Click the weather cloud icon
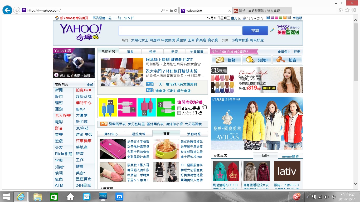The width and height of the screenshot is (360, 202). (x=244, y=18)
